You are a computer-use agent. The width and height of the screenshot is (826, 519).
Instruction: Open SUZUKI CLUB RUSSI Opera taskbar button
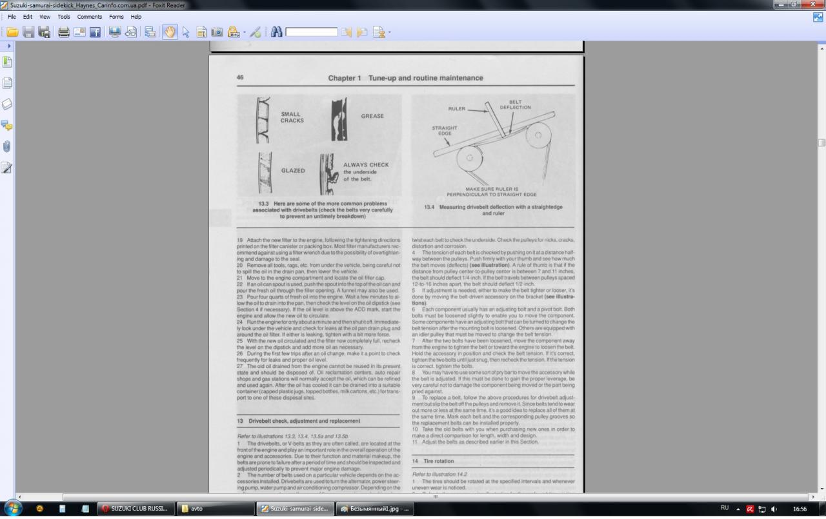[x=135, y=509]
